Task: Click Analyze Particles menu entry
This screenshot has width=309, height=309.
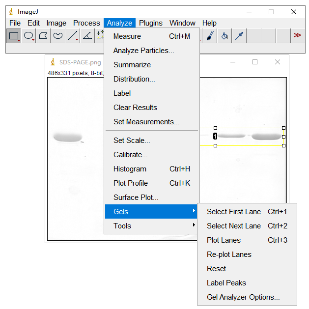Action: (x=143, y=51)
